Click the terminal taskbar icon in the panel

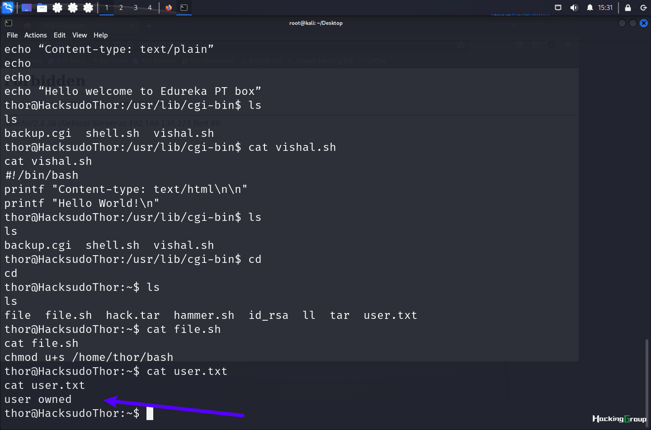184,8
